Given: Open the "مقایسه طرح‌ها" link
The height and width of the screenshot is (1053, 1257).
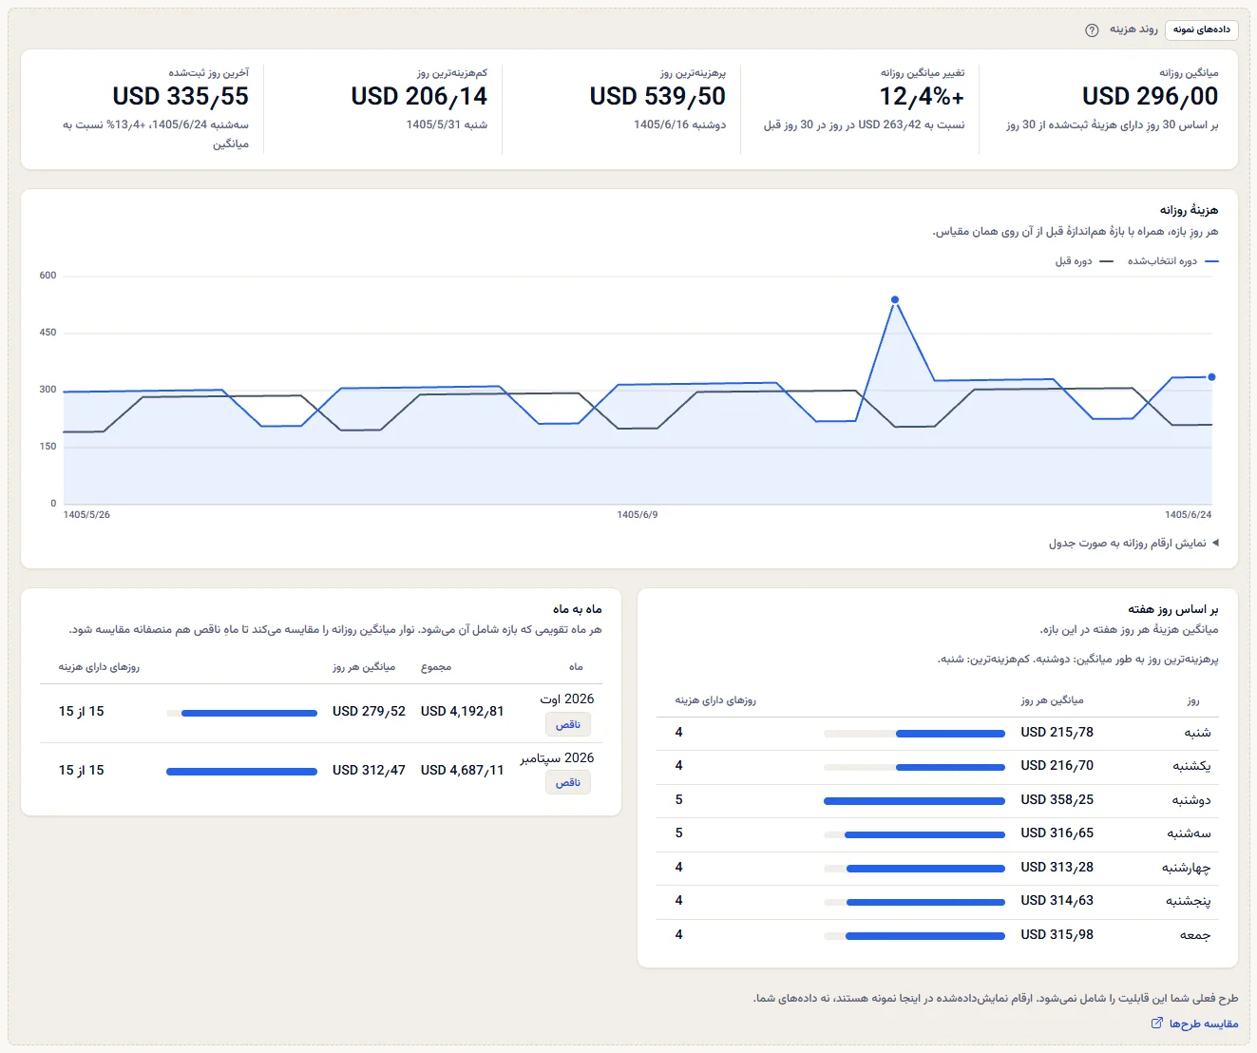Looking at the screenshot, I should click(x=1194, y=1024).
